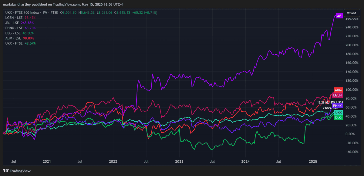Select the teal UKX series tag
This screenshot has height=176, width=364.
point(338,112)
